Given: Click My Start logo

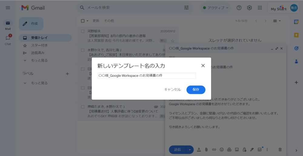Looking at the screenshot, I should click(x=279, y=8).
